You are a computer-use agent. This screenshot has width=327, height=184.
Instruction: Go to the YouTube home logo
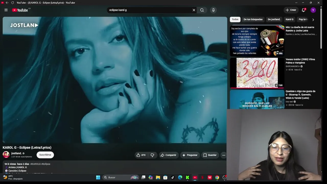click(20, 10)
